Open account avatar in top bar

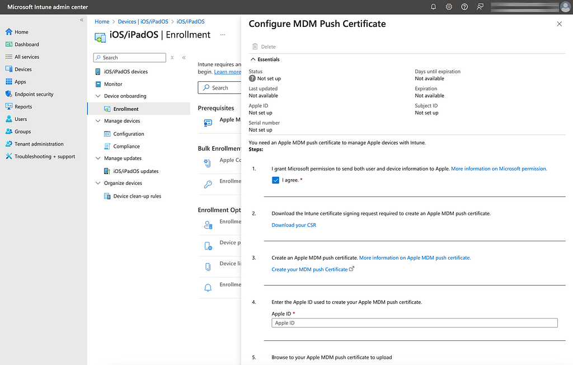(565, 7)
